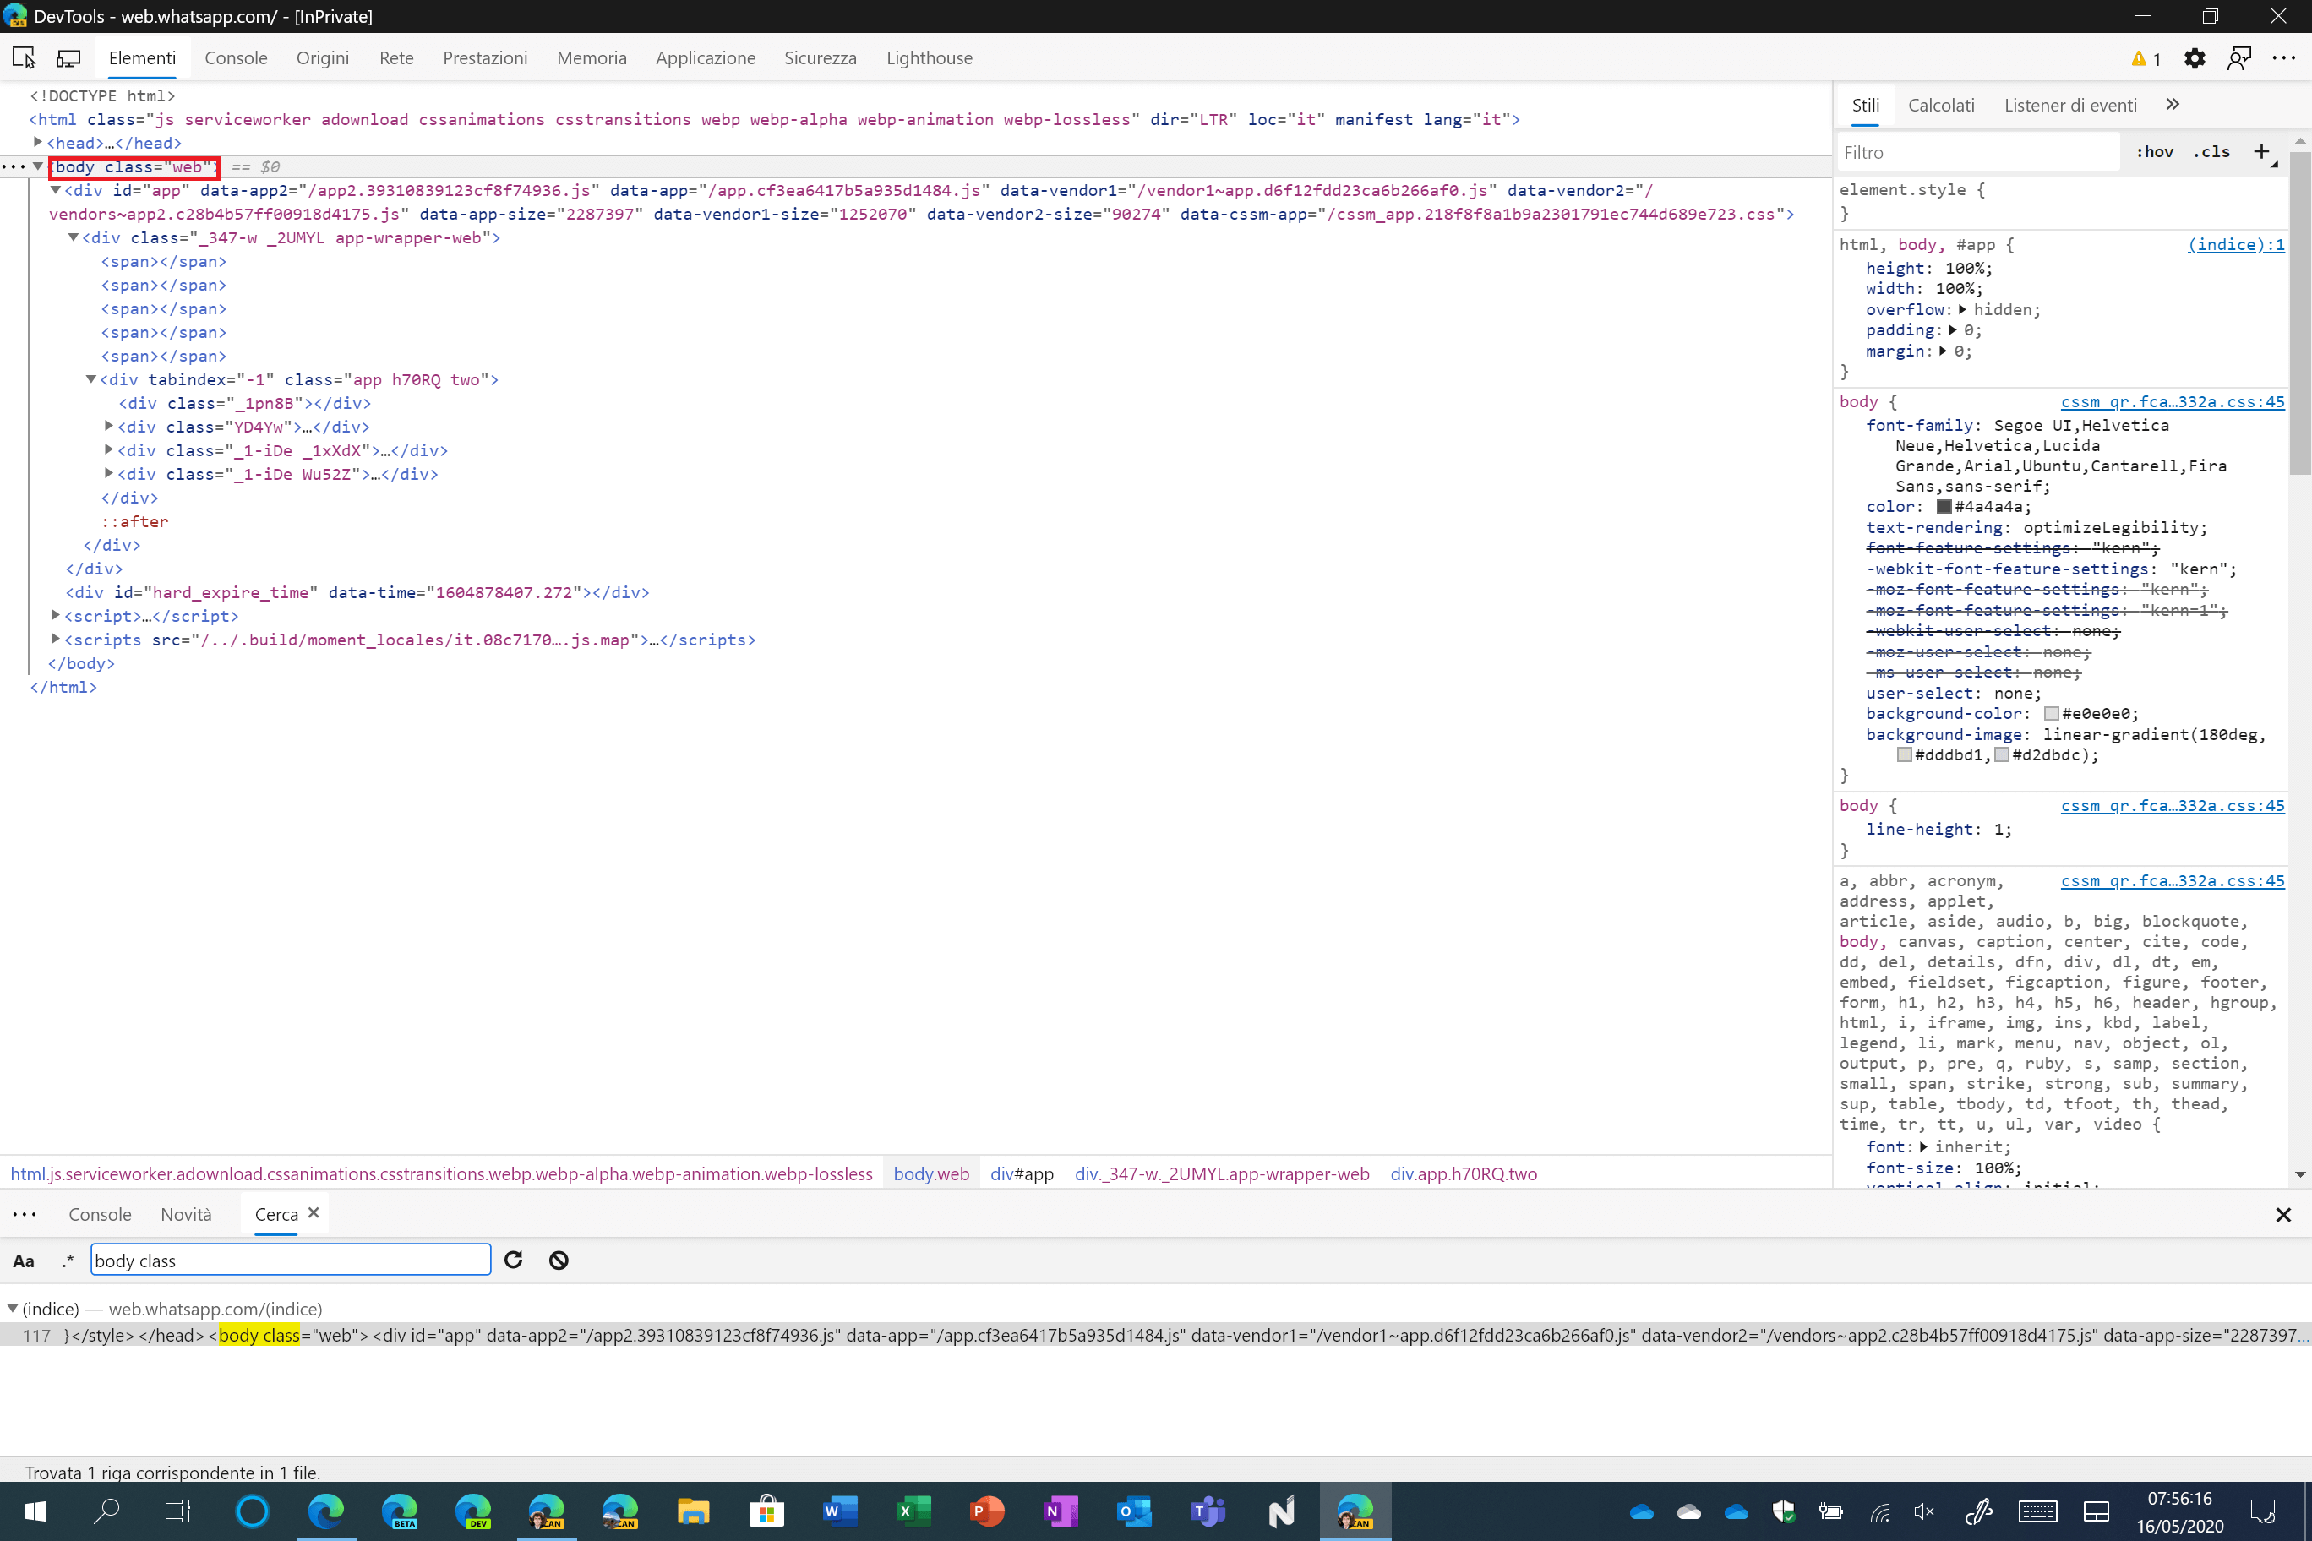Open the Lighthouse tab
2312x1541 pixels.
pyautogui.click(x=929, y=58)
